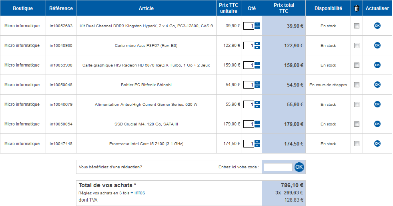Click OK update icon for Asus P8P67 row
This screenshot has width=393, height=206.
377,45
